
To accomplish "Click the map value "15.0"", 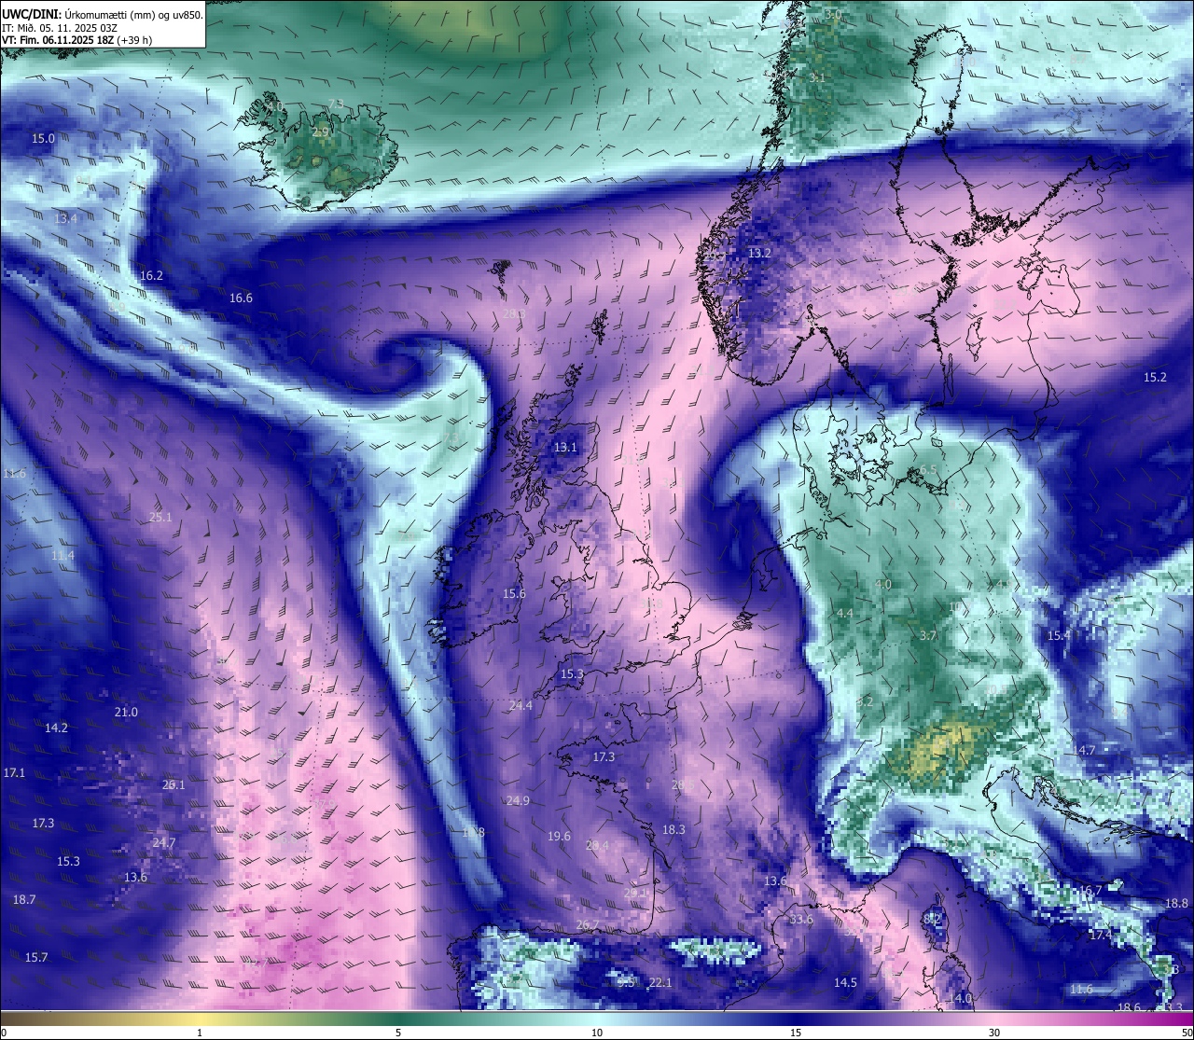I will (x=44, y=138).
